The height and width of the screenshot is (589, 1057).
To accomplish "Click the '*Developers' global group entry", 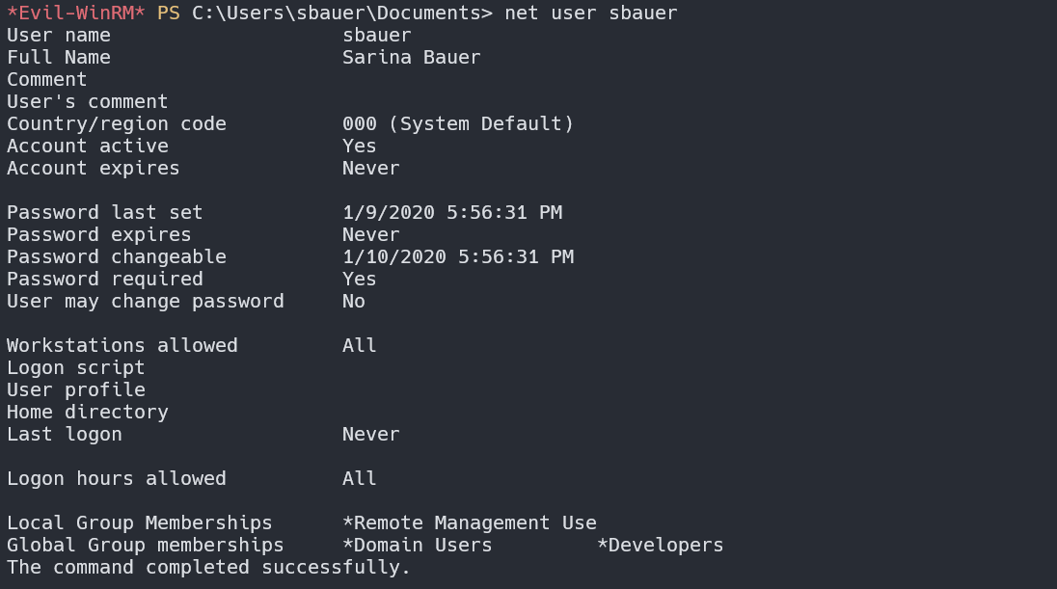I will [x=661, y=546].
